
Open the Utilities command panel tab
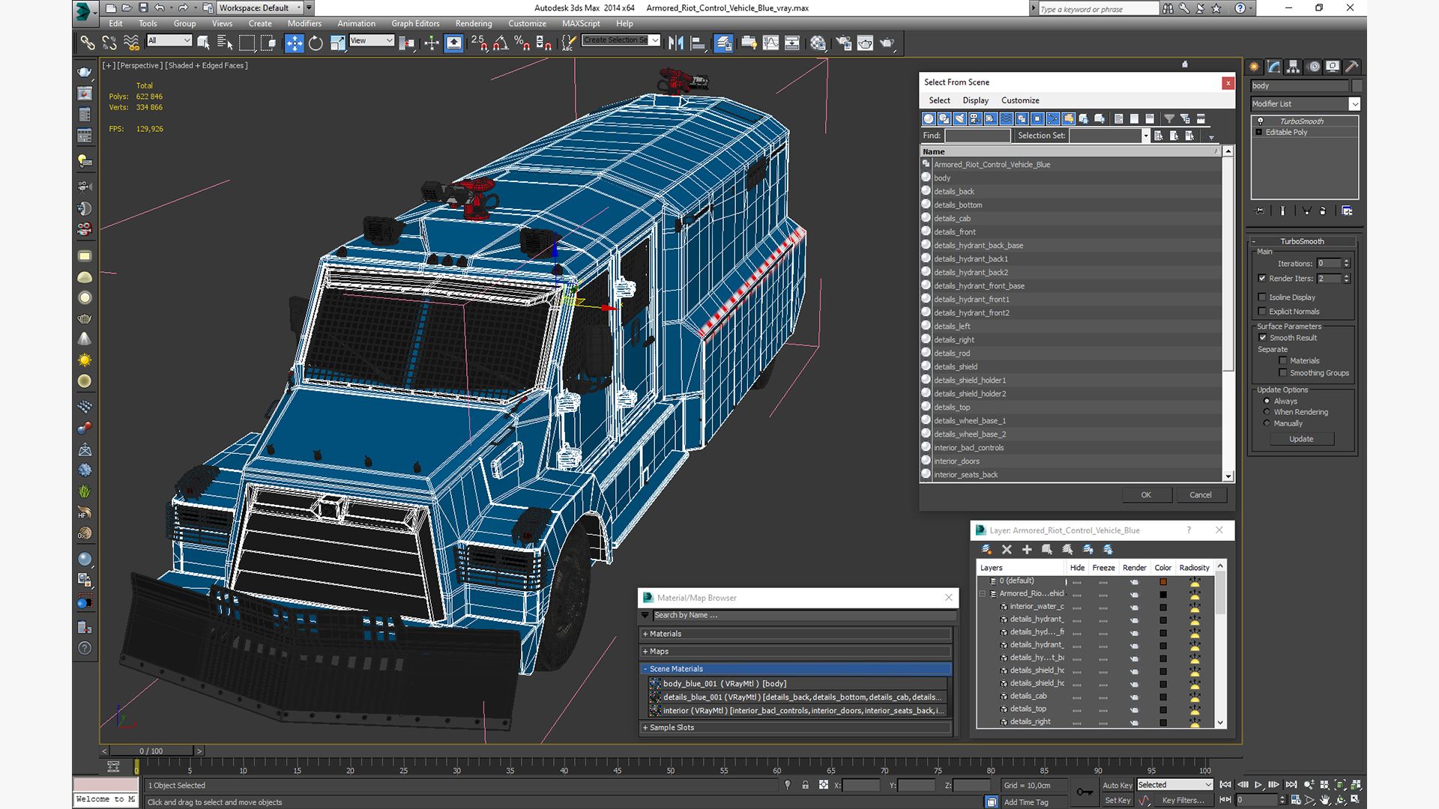tap(1352, 67)
